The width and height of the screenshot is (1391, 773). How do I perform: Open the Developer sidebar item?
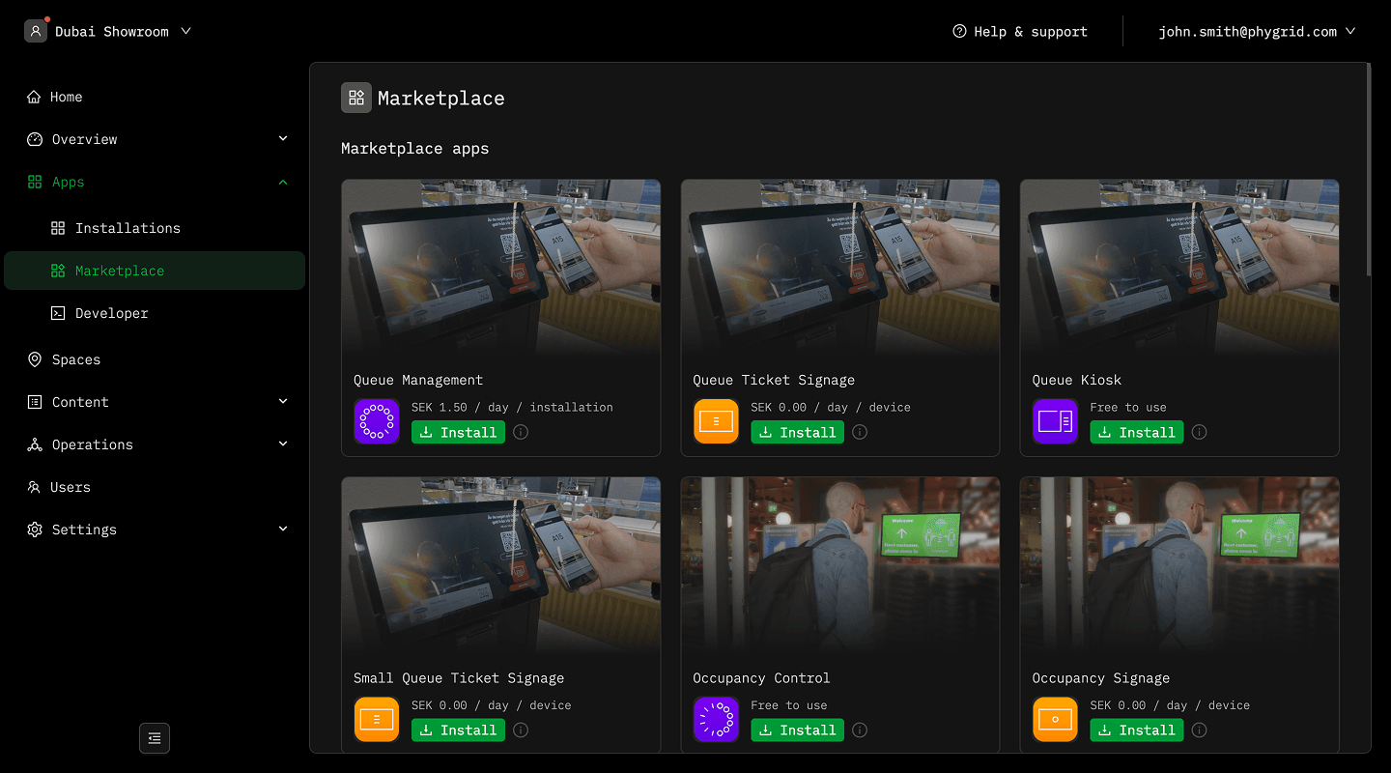click(x=111, y=313)
